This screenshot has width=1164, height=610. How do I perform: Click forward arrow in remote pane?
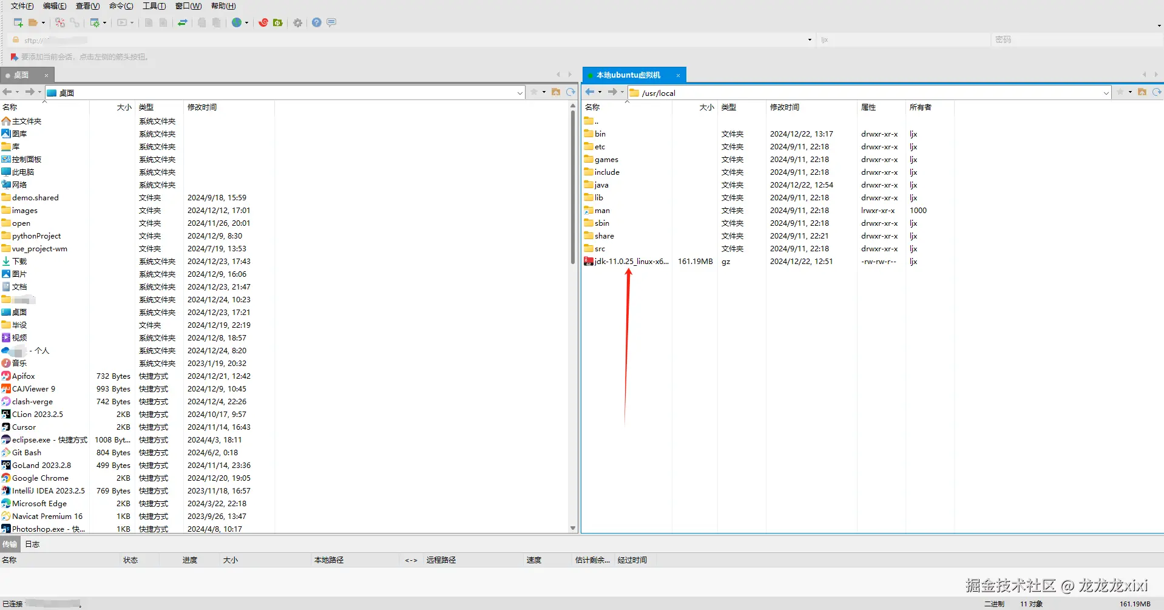point(612,92)
